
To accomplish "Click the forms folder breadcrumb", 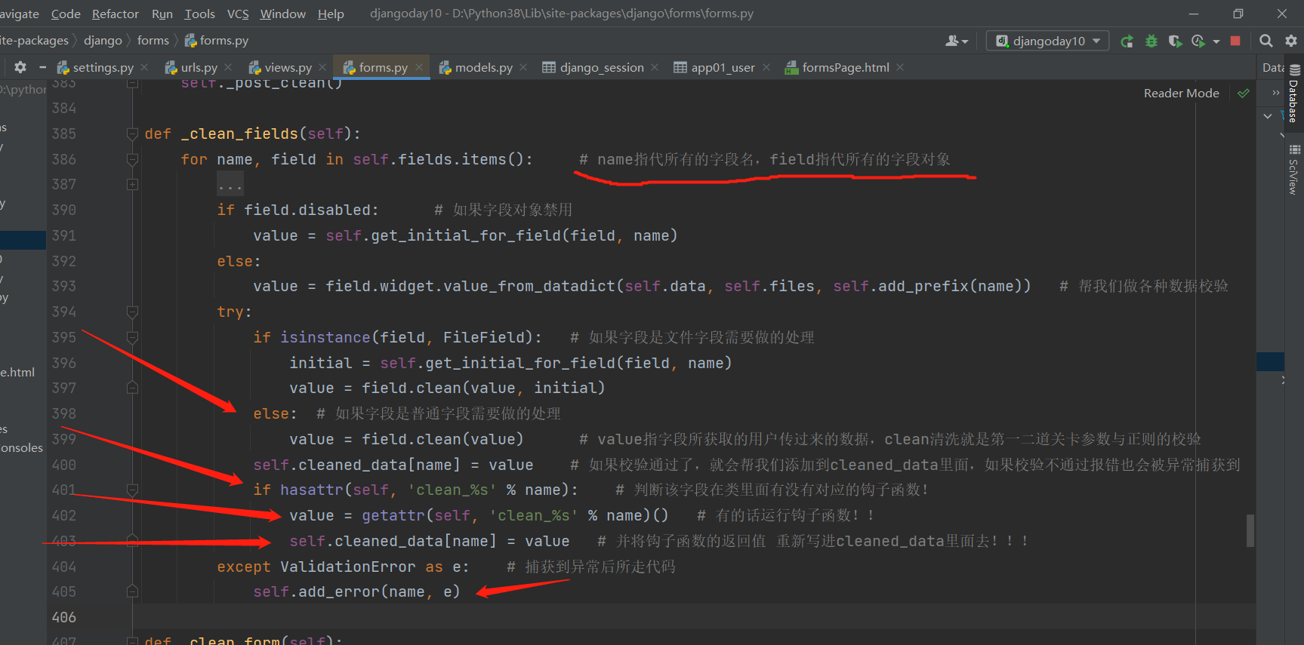I will coord(153,41).
